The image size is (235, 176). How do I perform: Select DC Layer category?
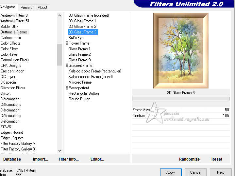(8, 77)
